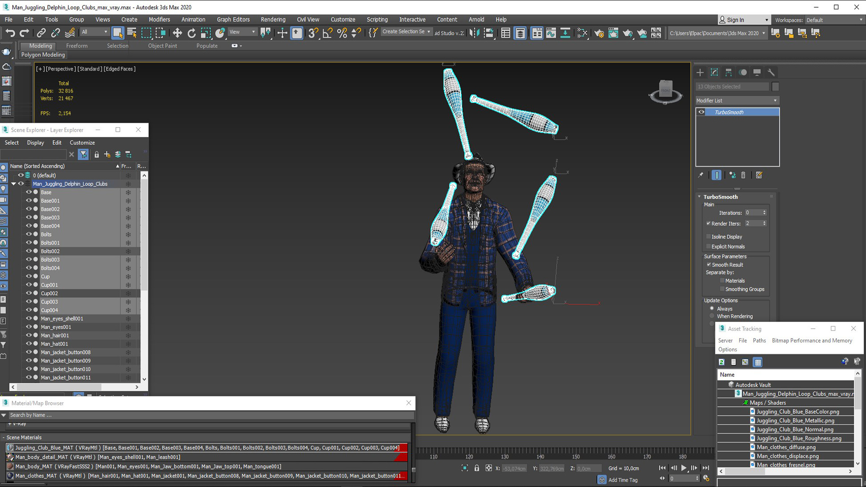This screenshot has width=866, height=487.
Task: Click the Polygon Modeling button
Action: (43, 55)
